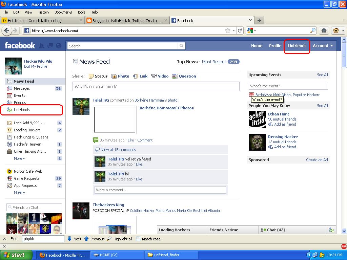
Task: Click the page vertical scrollbar down arrow
Action: tap(344, 231)
